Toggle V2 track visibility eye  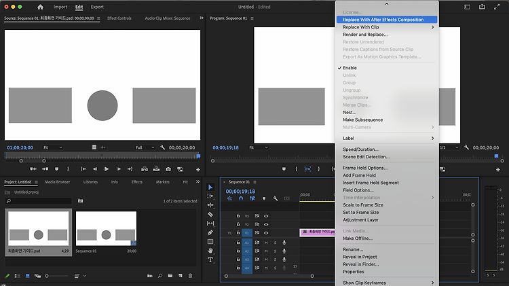(x=266, y=224)
